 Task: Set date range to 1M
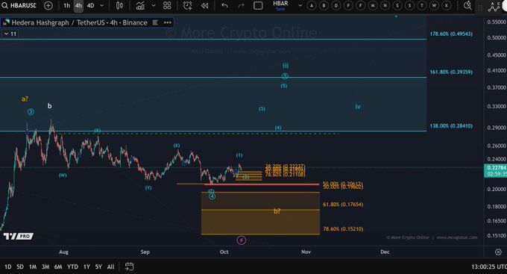click(33, 267)
